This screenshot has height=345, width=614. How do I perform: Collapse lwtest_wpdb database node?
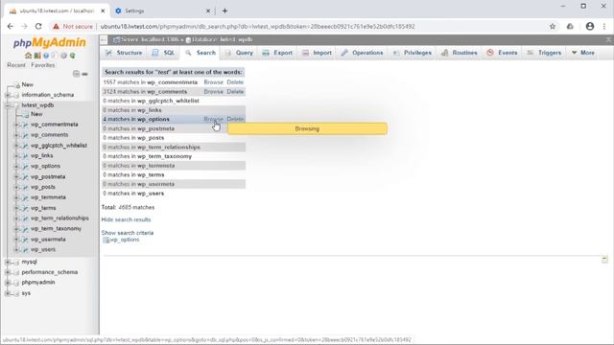(8, 105)
